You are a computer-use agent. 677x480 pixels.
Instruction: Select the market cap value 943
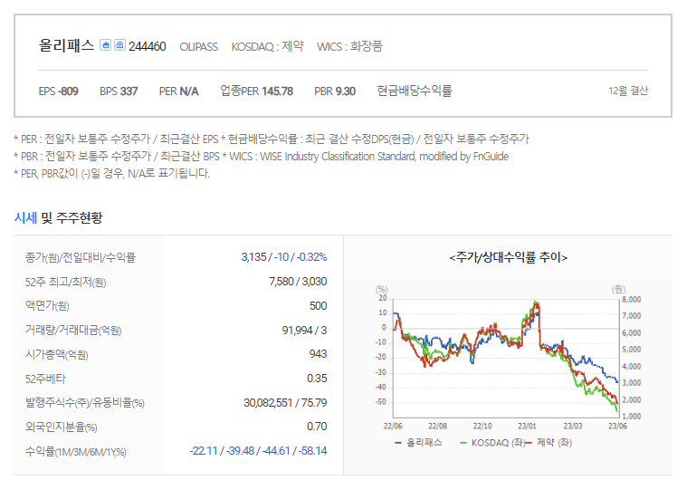point(319,354)
